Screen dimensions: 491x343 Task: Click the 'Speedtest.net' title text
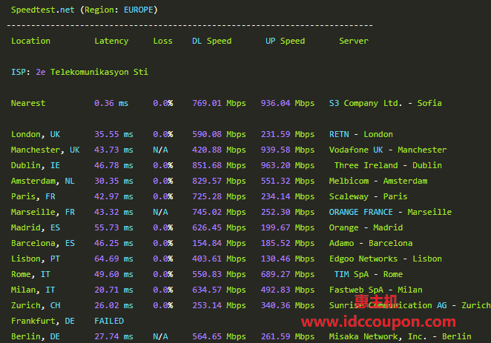[x=43, y=10]
